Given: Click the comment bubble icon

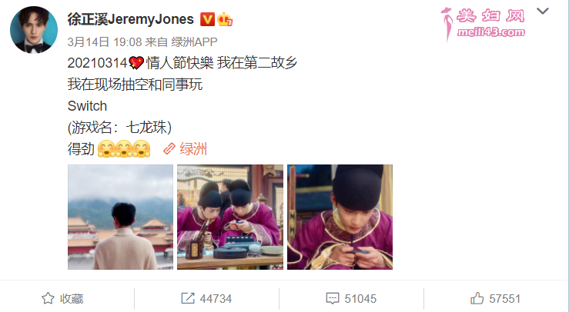Looking at the screenshot, I should pyautogui.click(x=333, y=299).
